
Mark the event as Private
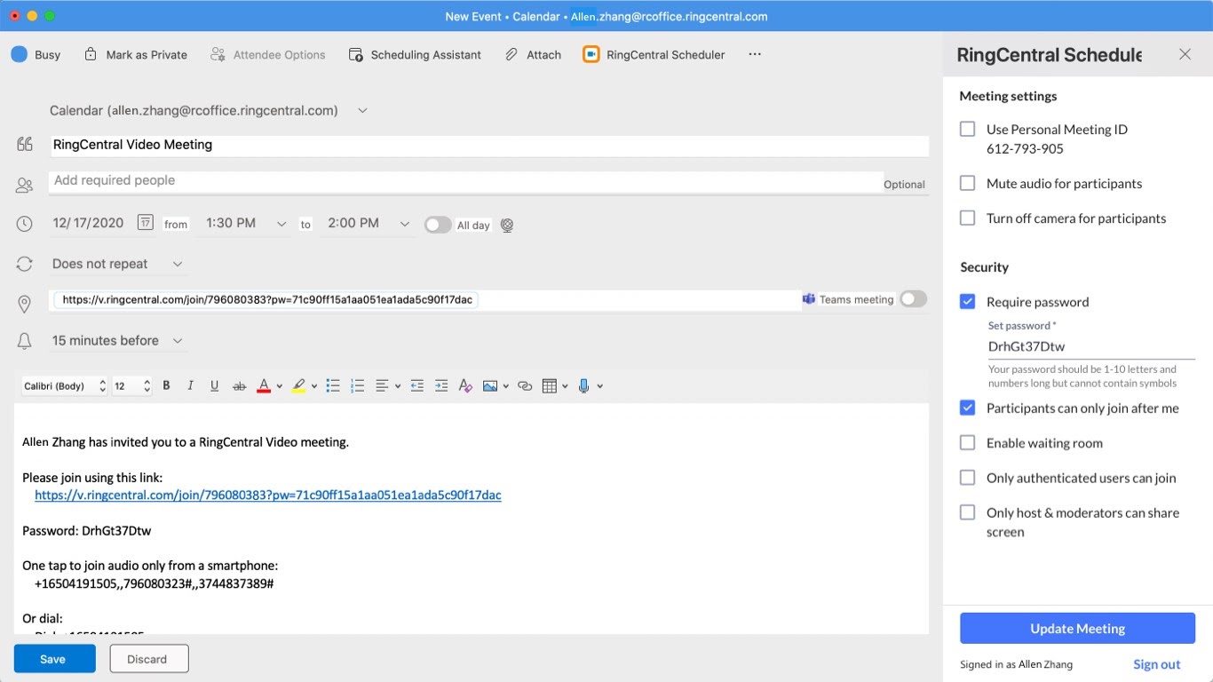tap(135, 54)
